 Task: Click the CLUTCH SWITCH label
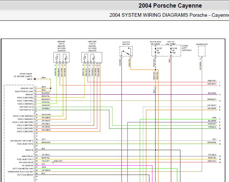[126, 43]
